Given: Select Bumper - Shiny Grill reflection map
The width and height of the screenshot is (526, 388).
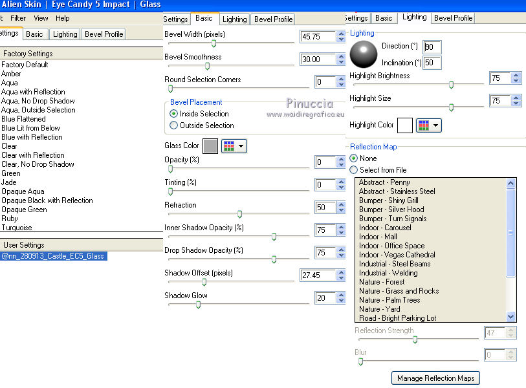Looking at the screenshot, I should click(x=388, y=200).
